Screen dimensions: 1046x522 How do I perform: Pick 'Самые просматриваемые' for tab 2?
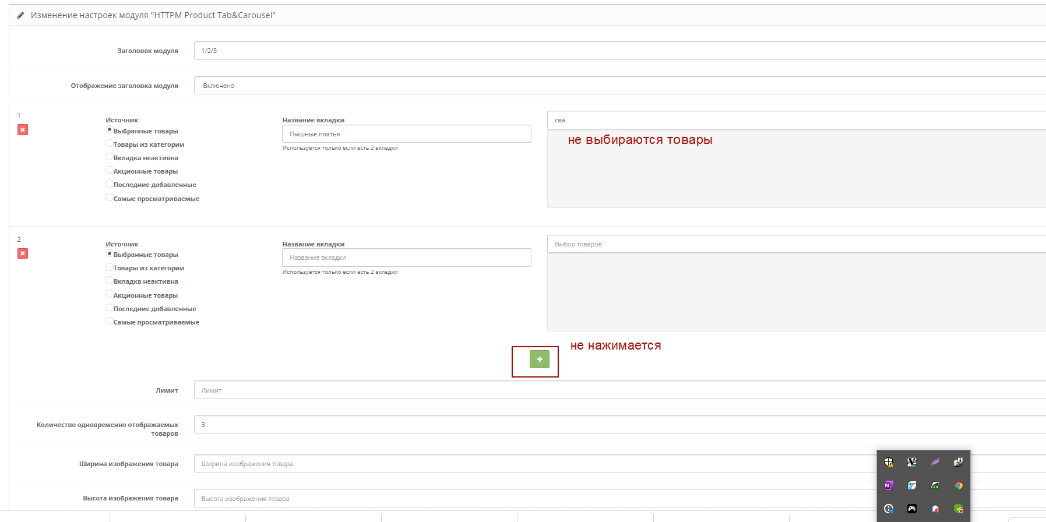110,321
